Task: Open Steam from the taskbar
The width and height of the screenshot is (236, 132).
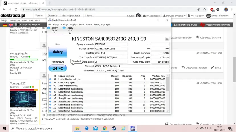Action: point(114,128)
